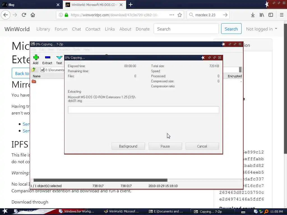Click the 11:55 PM taskbar clock

click(x=277, y=212)
